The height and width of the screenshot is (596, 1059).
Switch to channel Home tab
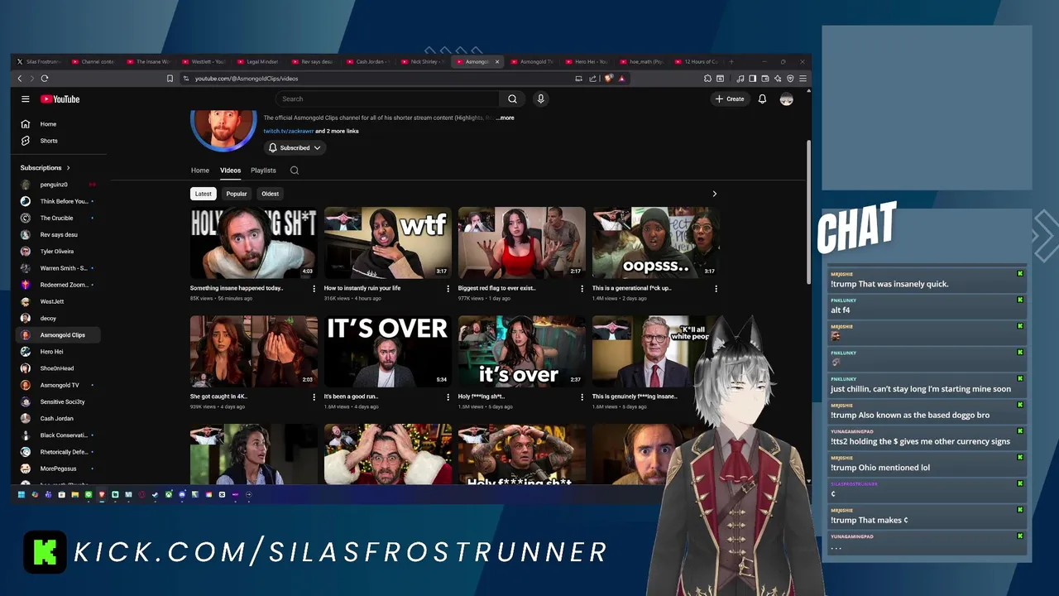pyautogui.click(x=200, y=171)
